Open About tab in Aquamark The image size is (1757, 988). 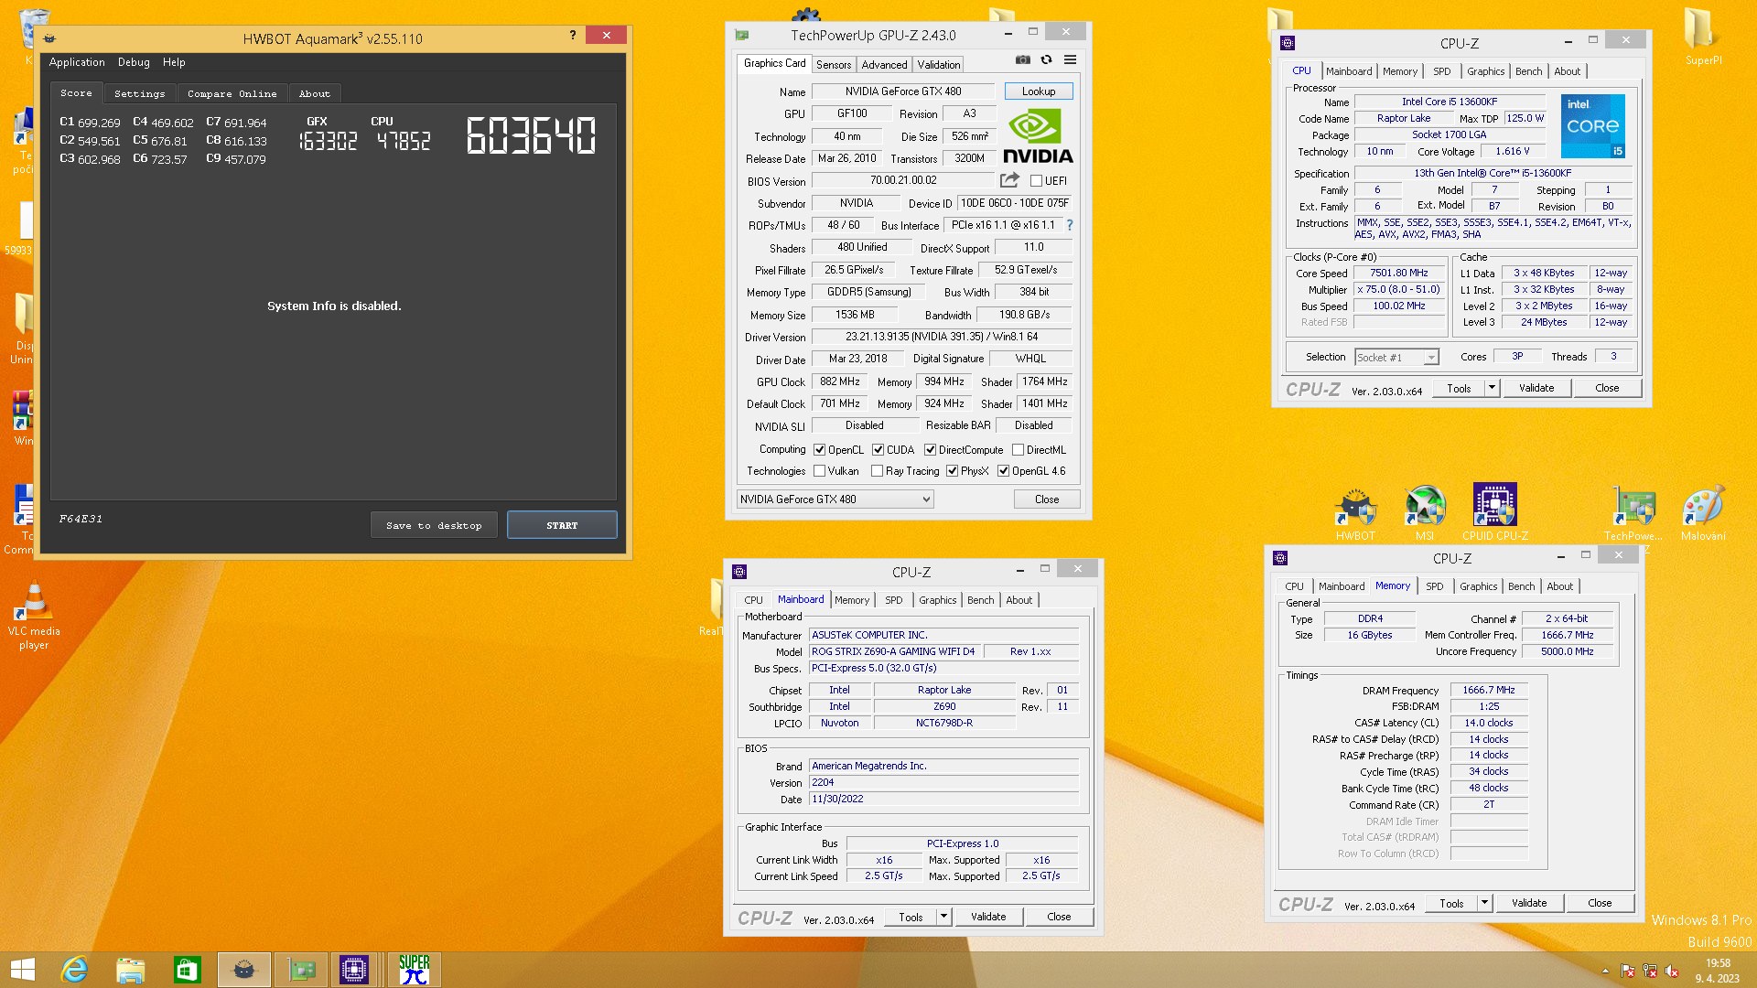tap(315, 93)
